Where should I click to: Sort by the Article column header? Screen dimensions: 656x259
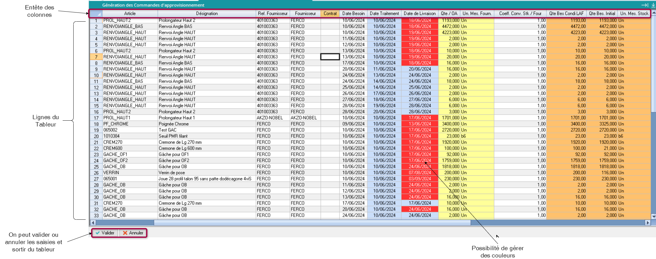coord(130,14)
